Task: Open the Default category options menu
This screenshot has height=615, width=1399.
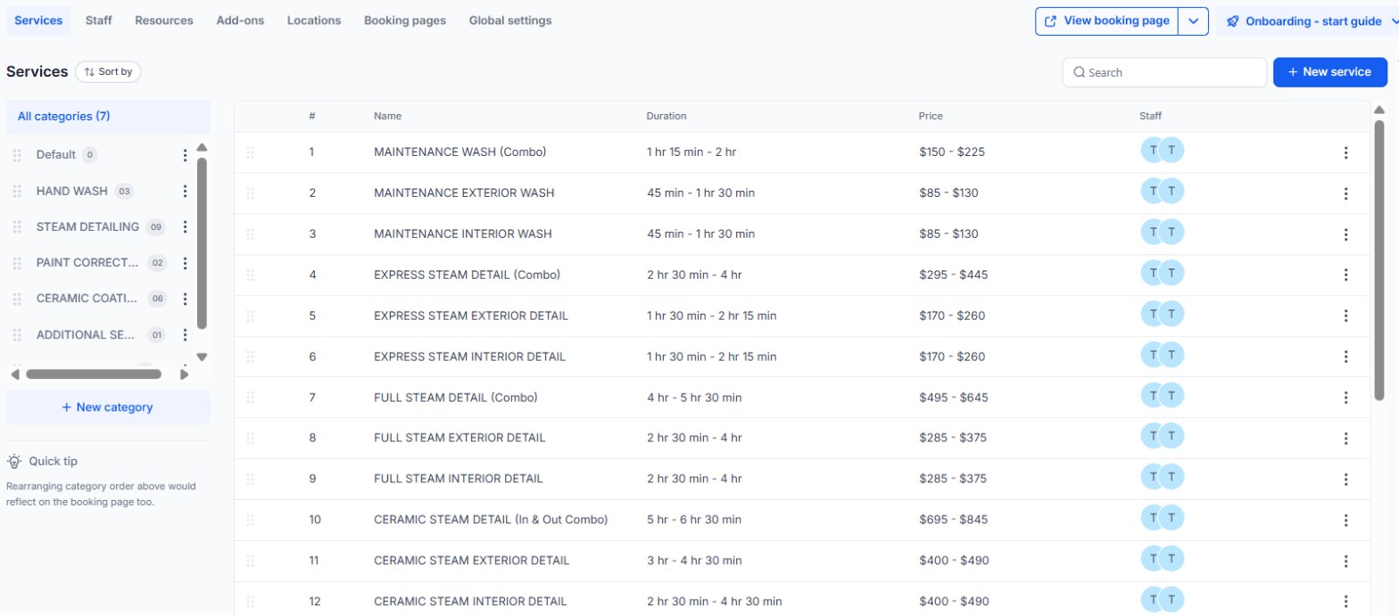Action: point(185,155)
